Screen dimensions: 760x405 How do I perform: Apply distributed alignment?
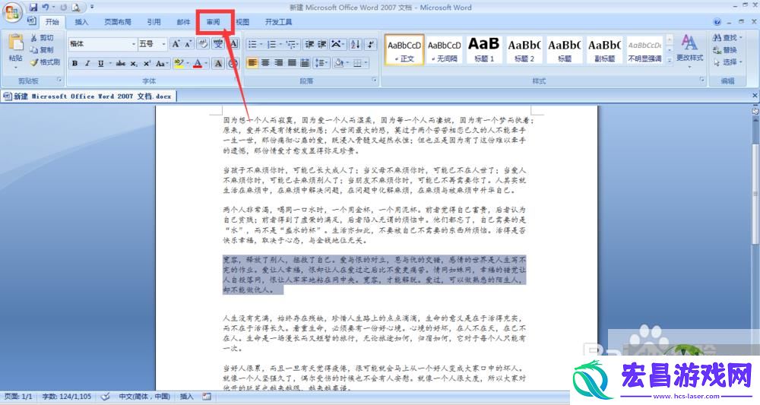[305, 63]
